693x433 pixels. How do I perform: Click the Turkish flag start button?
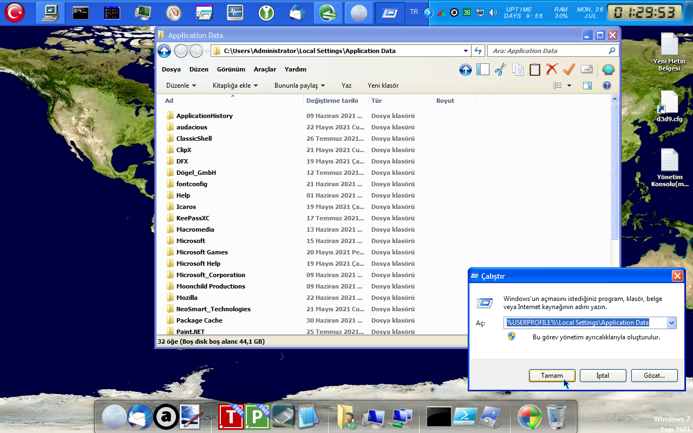pyautogui.click(x=15, y=12)
